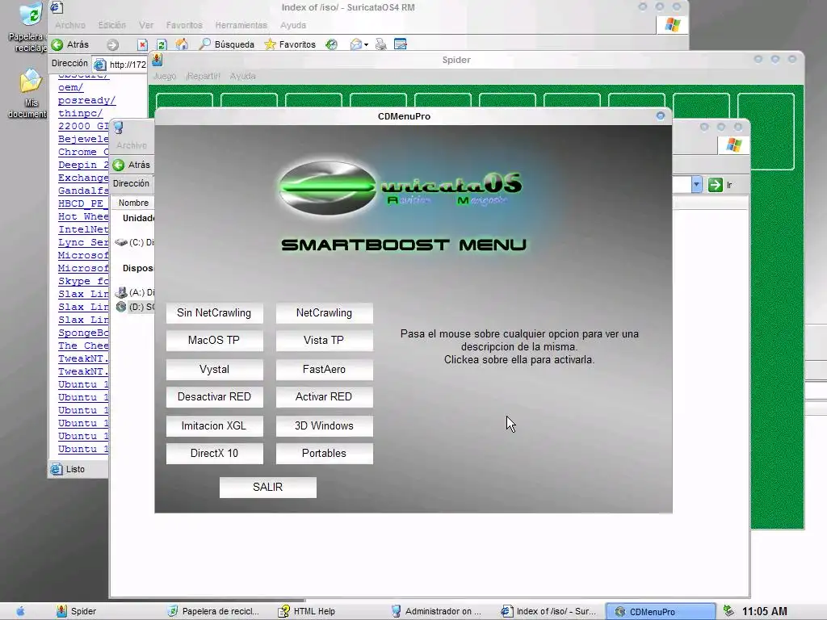The image size is (827, 620).
Task: Click the Nombre column header
Action: pyautogui.click(x=133, y=203)
